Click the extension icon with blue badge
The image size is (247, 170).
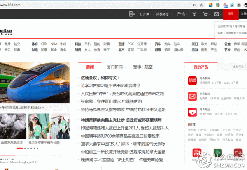pyautogui.click(x=226, y=5)
